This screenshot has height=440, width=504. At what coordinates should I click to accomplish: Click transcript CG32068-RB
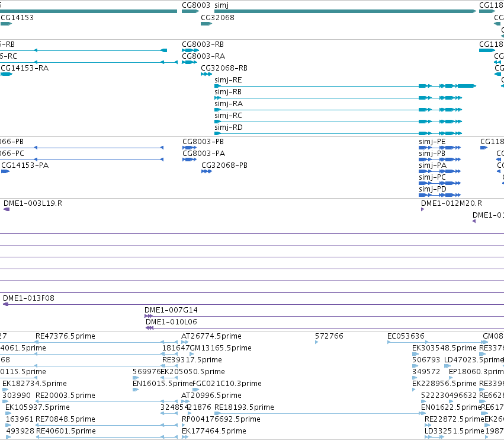click(224, 68)
